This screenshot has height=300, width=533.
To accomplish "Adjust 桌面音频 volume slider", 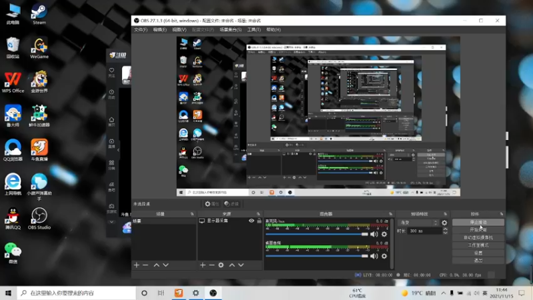I will (x=317, y=256).
